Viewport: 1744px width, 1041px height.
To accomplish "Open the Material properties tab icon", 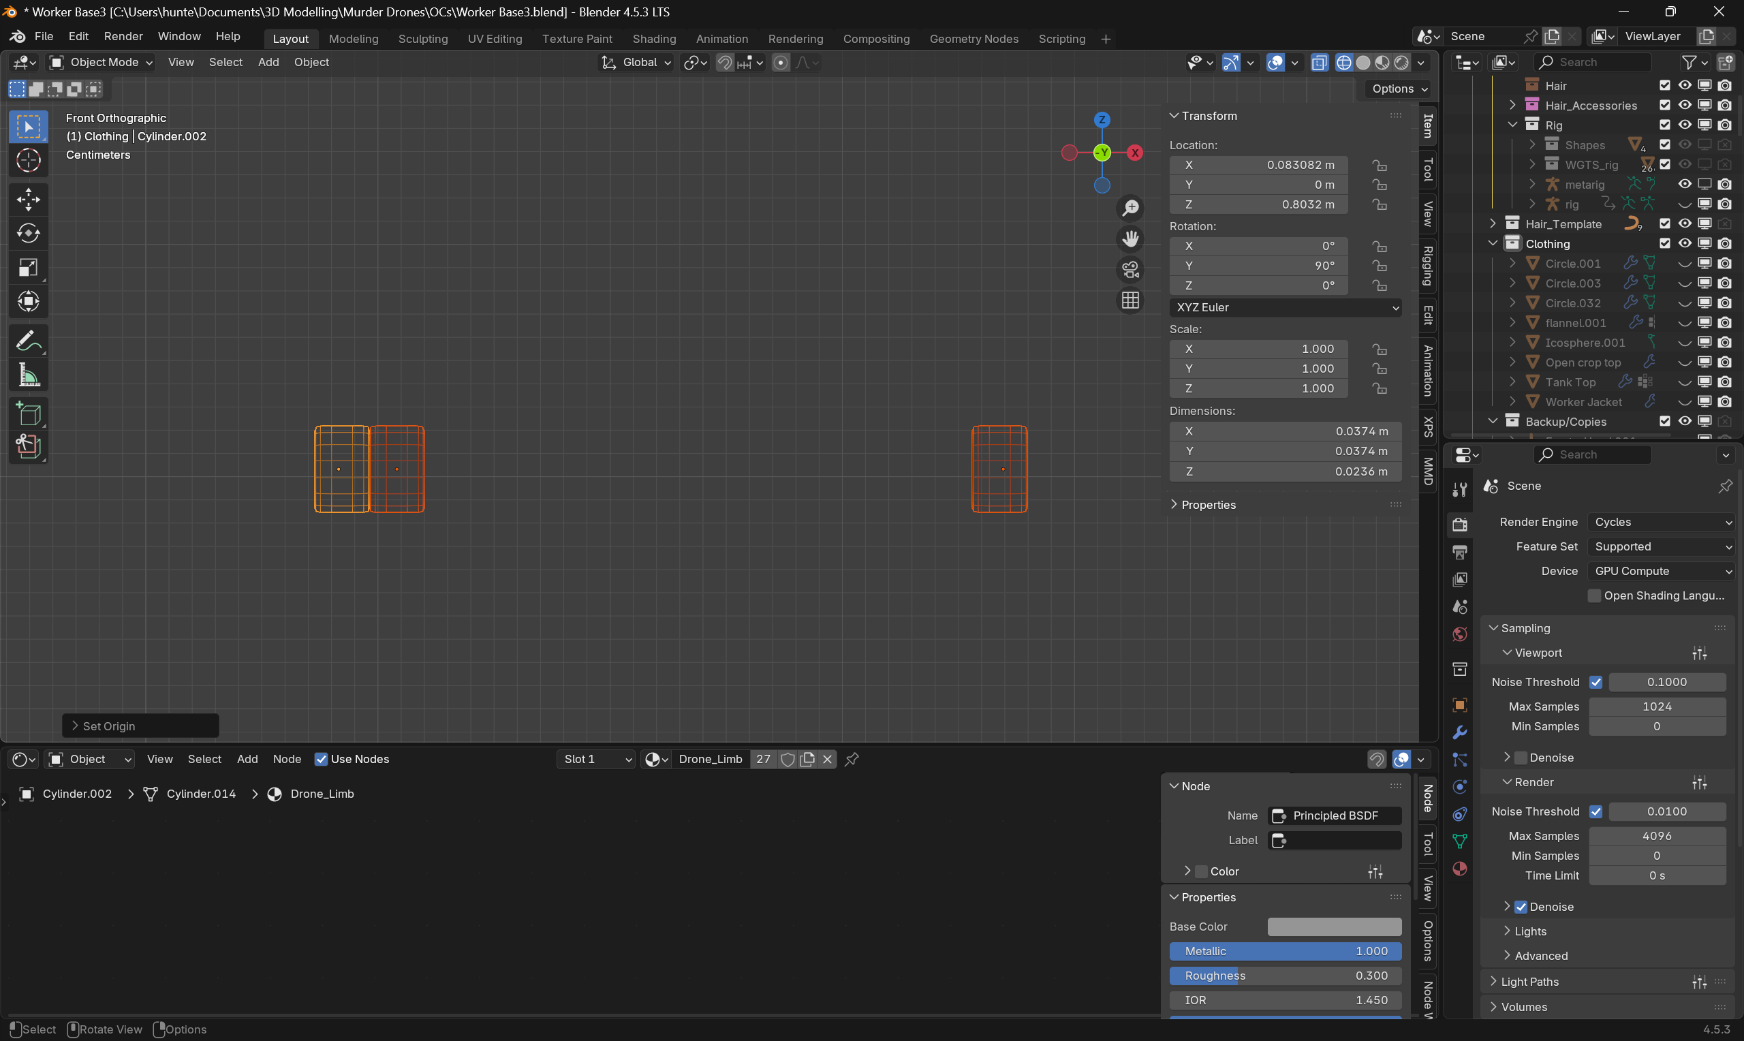I will (x=1460, y=869).
